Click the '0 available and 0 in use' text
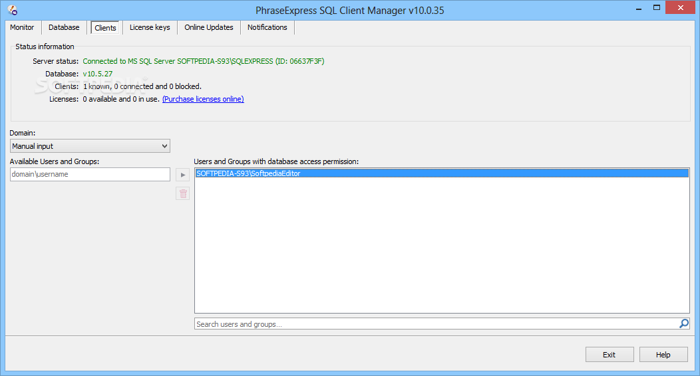 tap(121, 99)
